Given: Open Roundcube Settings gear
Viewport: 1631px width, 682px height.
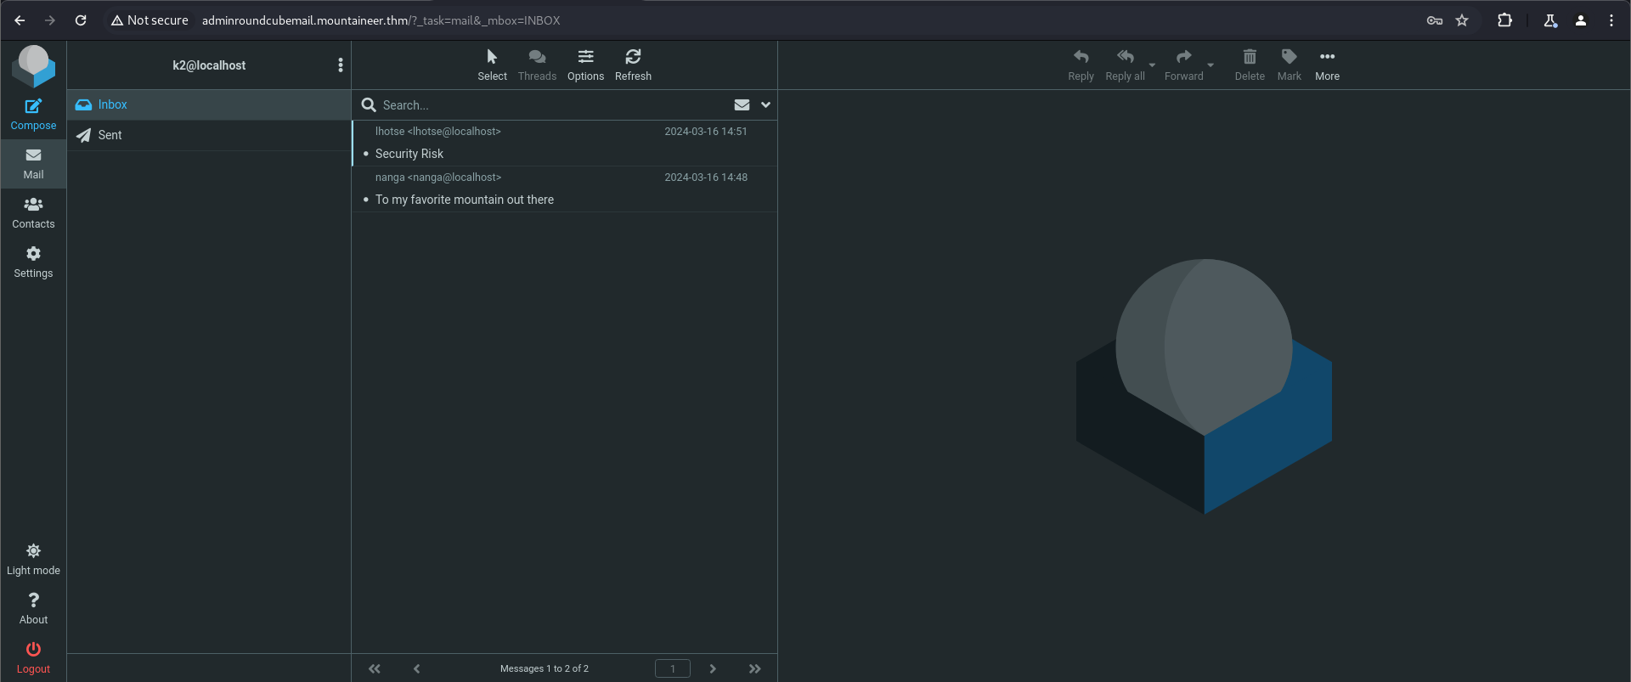Looking at the screenshot, I should (33, 262).
